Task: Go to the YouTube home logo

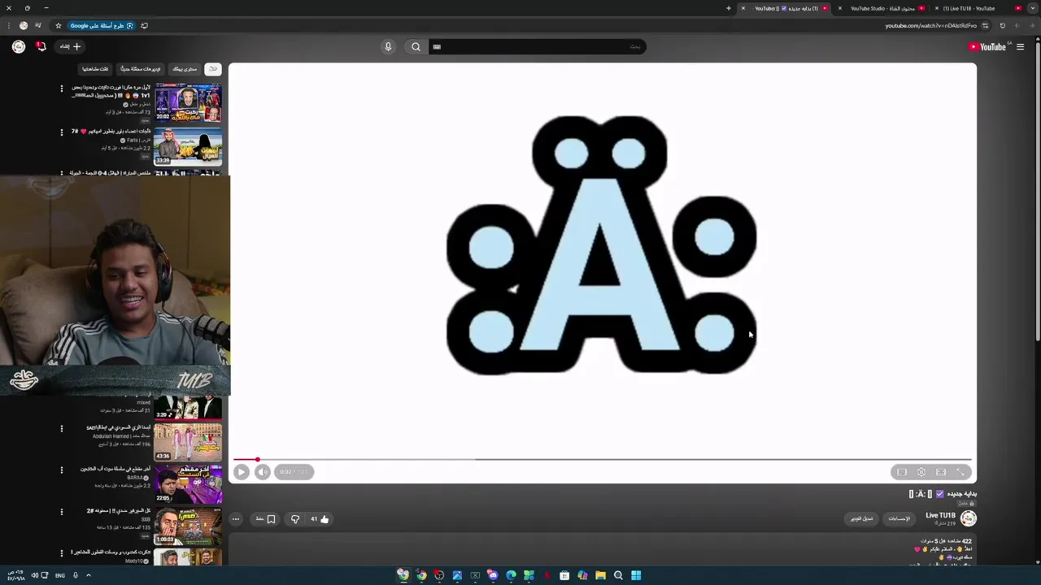Action: tap(987, 47)
